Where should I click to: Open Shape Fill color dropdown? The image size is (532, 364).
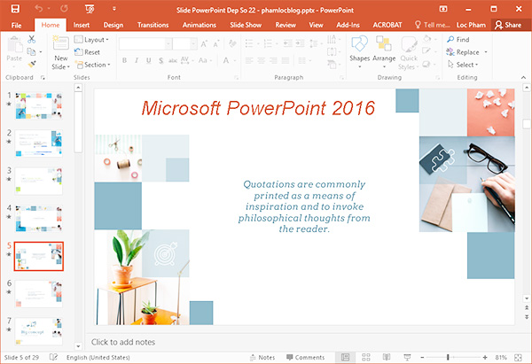429,39
